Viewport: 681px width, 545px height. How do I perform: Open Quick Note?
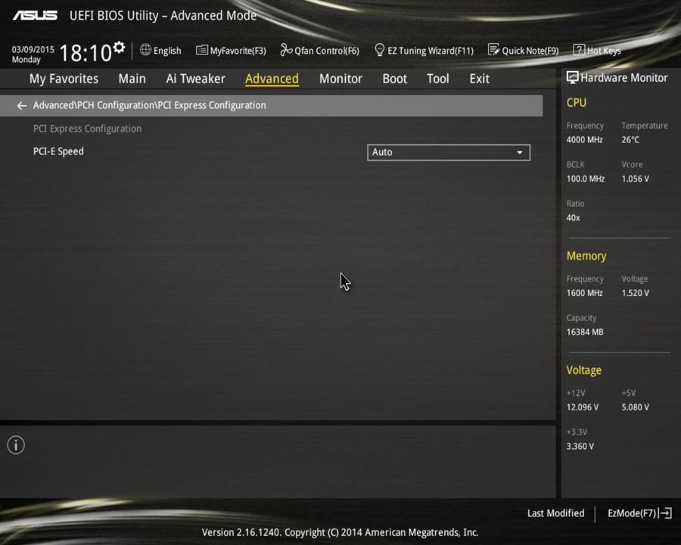coord(524,50)
